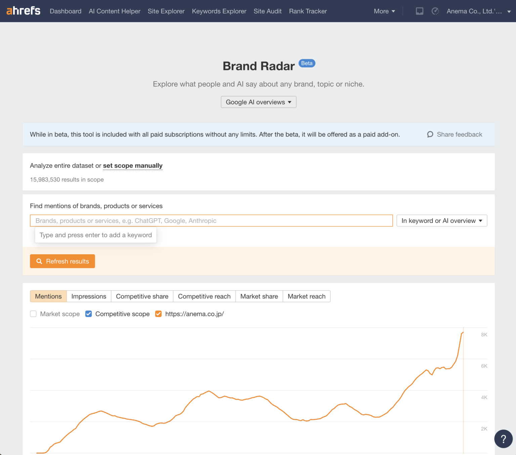Switch to the Impressions tab
The height and width of the screenshot is (455, 516).
coord(89,296)
